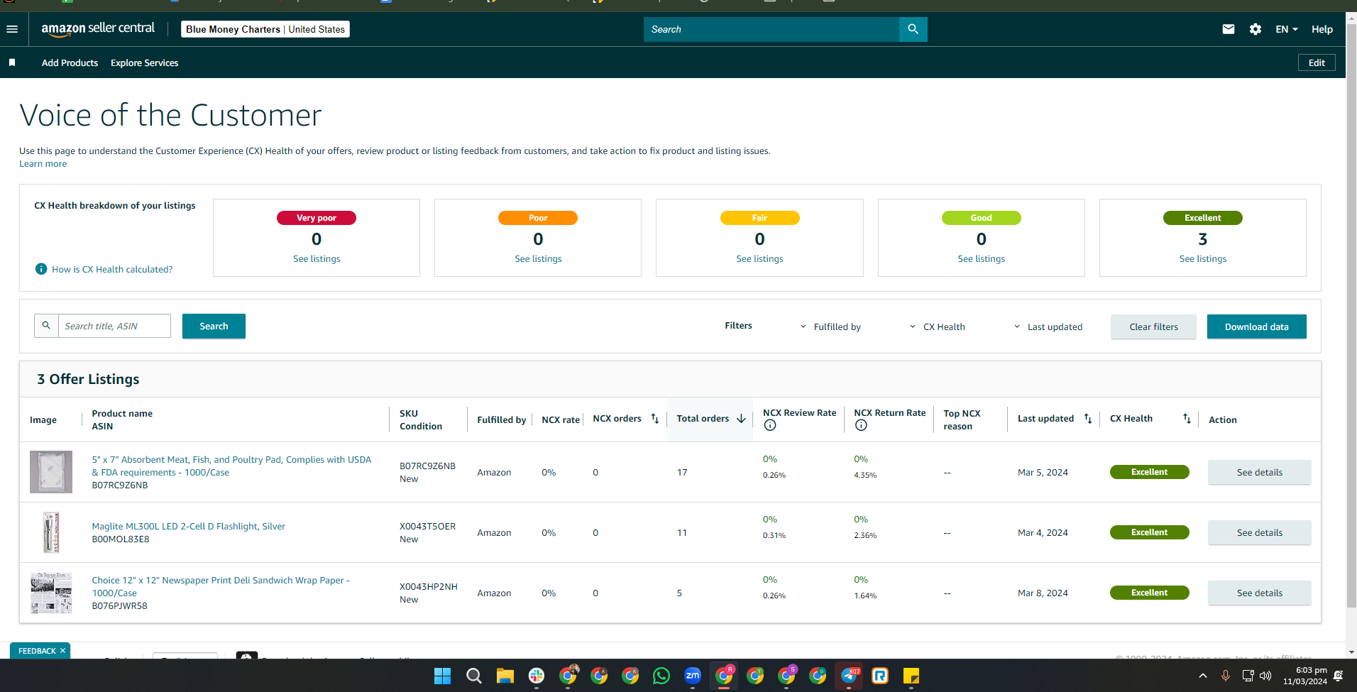
Task: Click the Absorbent Pad product thumbnail
Action: (x=51, y=472)
